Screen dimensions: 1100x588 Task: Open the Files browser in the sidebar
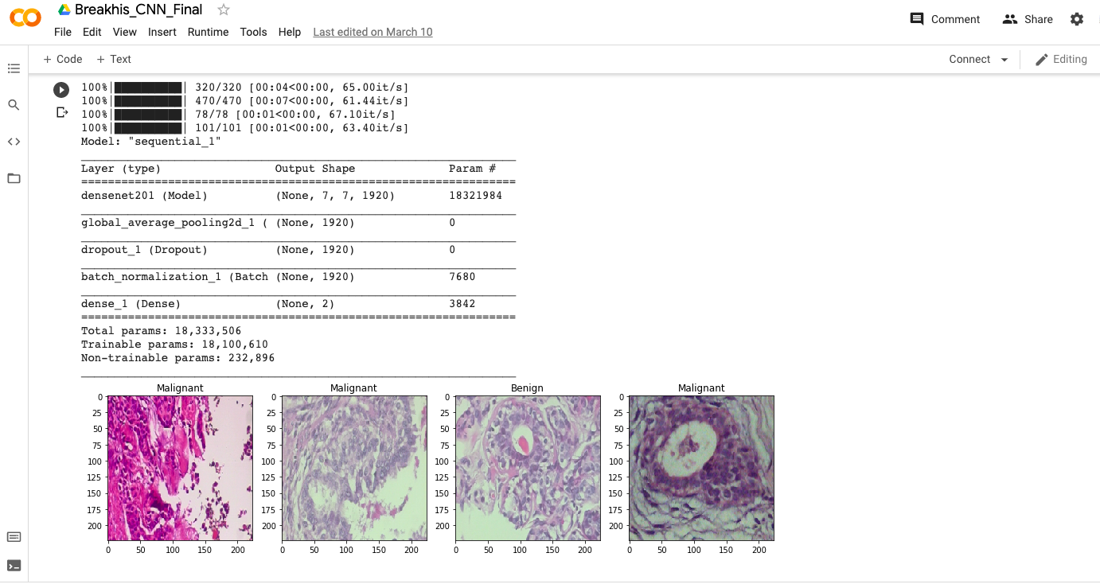[x=14, y=178]
